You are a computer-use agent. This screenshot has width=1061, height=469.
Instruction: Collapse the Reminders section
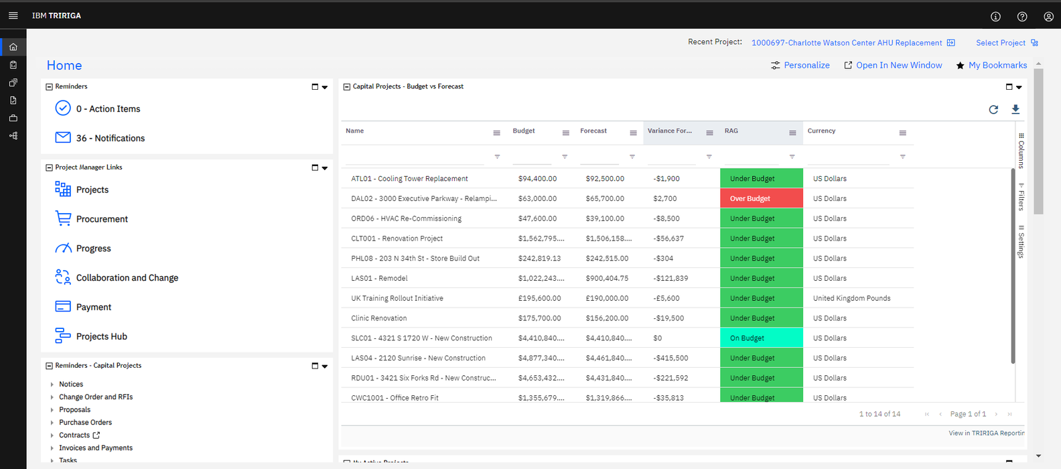coord(49,87)
